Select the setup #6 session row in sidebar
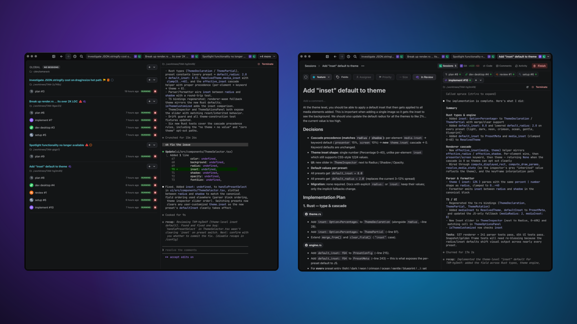Image resolution: width=577 pixels, height=324 pixels. [x=93, y=200]
